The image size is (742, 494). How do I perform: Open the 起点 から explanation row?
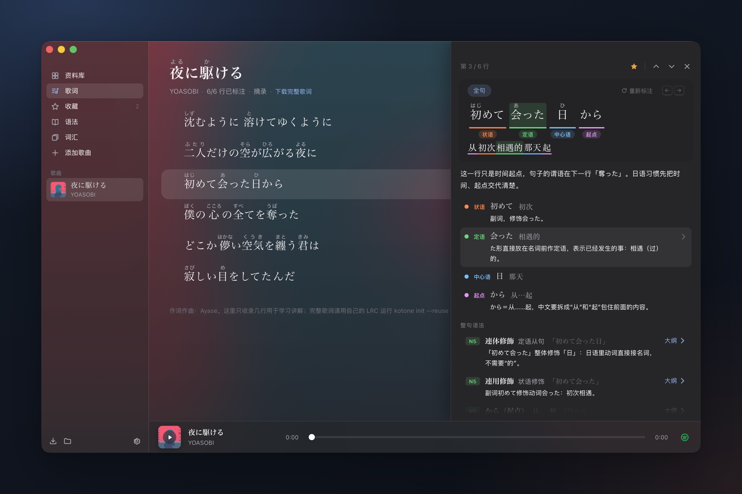(576, 301)
